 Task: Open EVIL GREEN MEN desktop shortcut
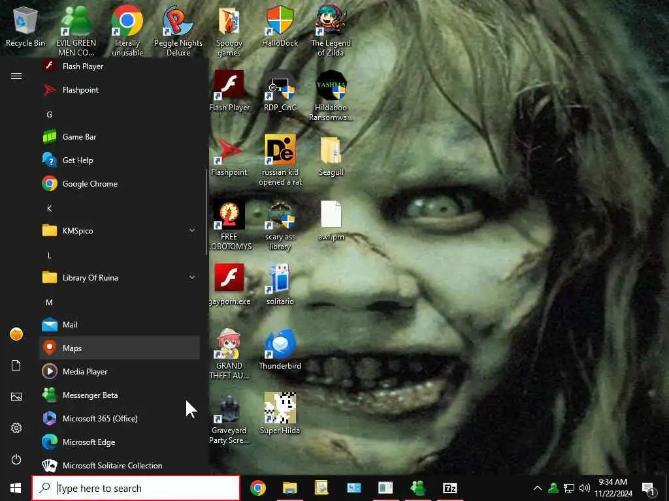[76, 31]
